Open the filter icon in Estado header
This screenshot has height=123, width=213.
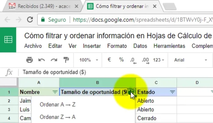pos(173,92)
